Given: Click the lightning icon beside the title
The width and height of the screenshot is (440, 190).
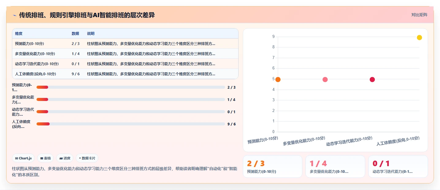Looking at the screenshot, I should pyautogui.click(x=15, y=15).
